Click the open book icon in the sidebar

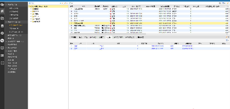tap(2, 48)
